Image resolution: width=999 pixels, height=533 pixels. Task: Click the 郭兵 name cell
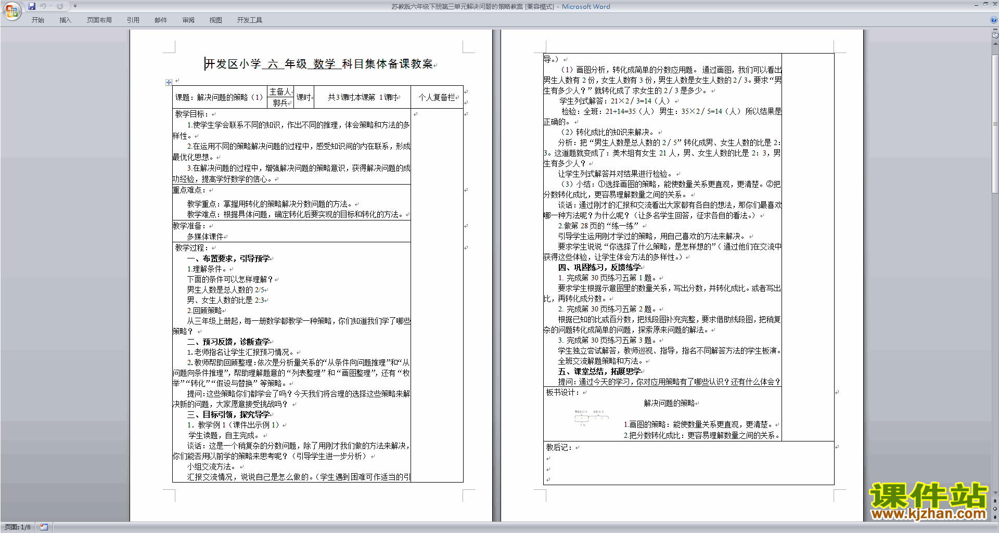click(281, 103)
